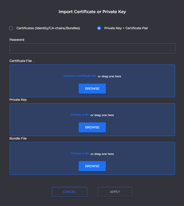Click the 'Choose a file' link for Private Key
The width and height of the screenshot is (184, 206).
point(80,115)
